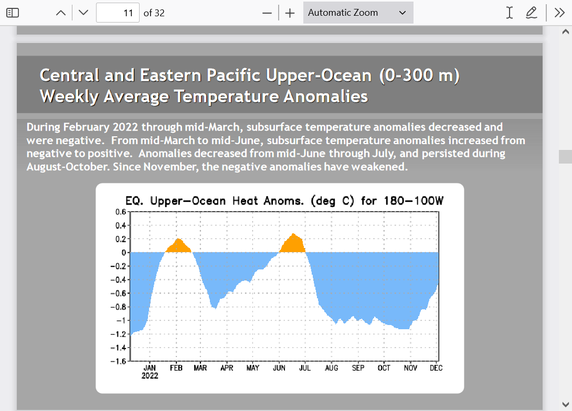
Task: Click the scrollbar down arrow
Action: [x=565, y=404]
